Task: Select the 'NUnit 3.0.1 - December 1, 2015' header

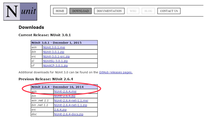Action: 64,43
